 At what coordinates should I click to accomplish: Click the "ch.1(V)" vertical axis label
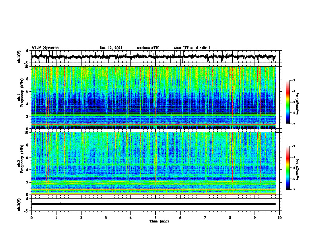coord(19,57)
